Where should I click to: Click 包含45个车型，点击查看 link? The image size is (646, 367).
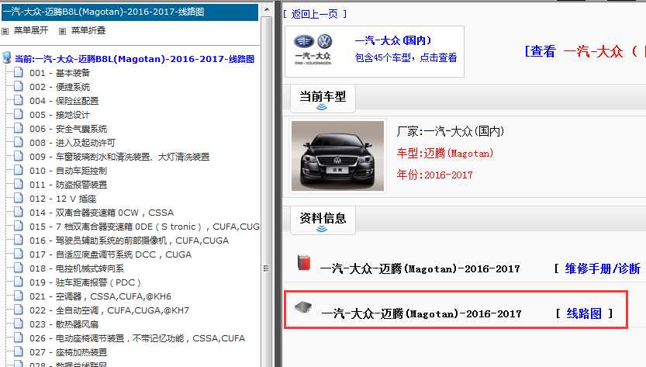tap(406, 57)
